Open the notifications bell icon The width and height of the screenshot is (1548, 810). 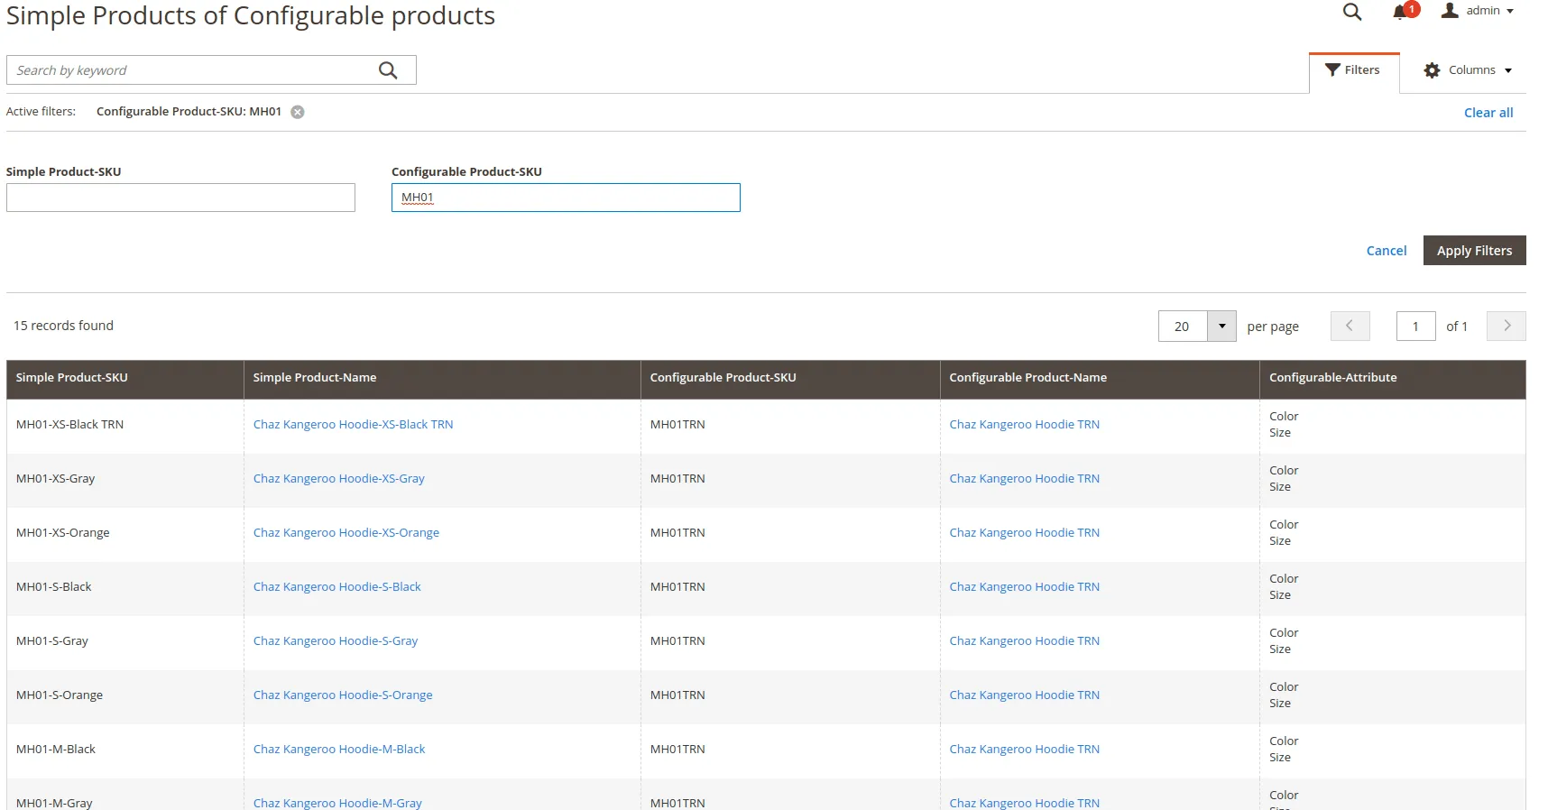[1401, 12]
